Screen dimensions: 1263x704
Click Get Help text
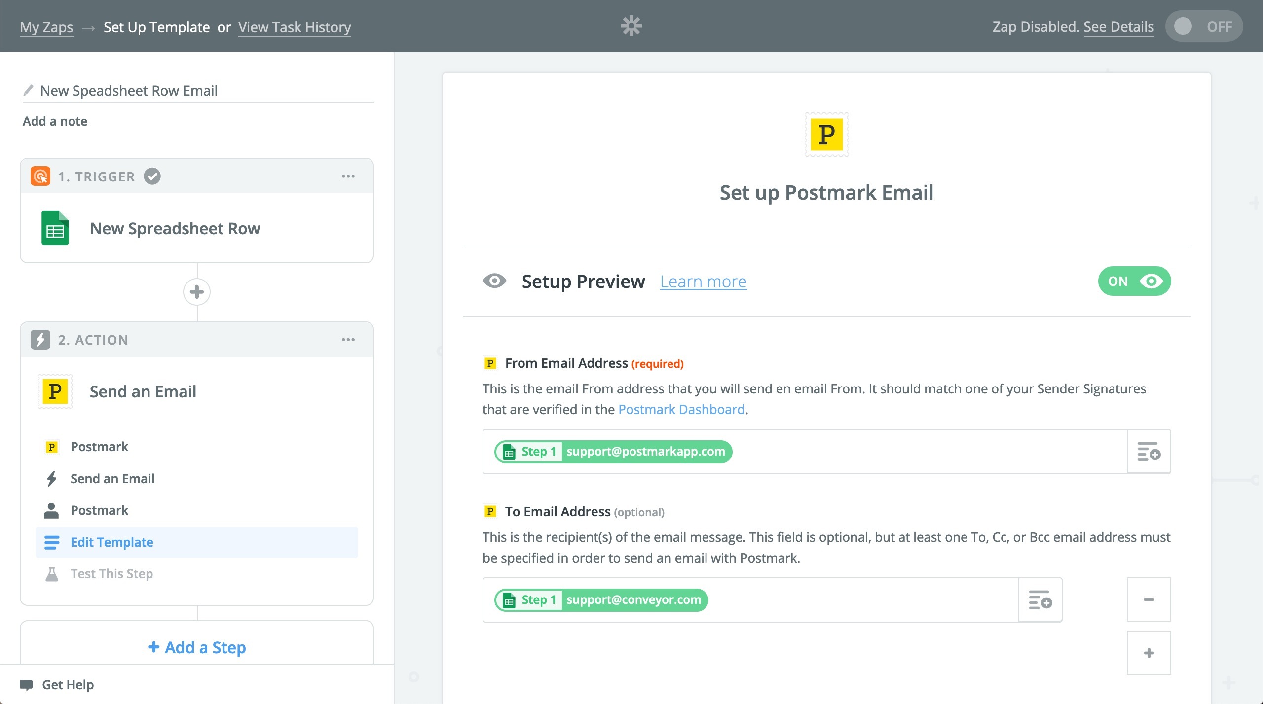pos(68,685)
